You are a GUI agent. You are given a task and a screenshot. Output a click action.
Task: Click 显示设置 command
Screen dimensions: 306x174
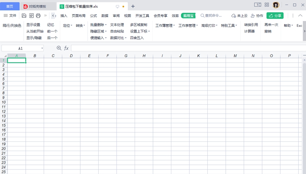click(33, 25)
